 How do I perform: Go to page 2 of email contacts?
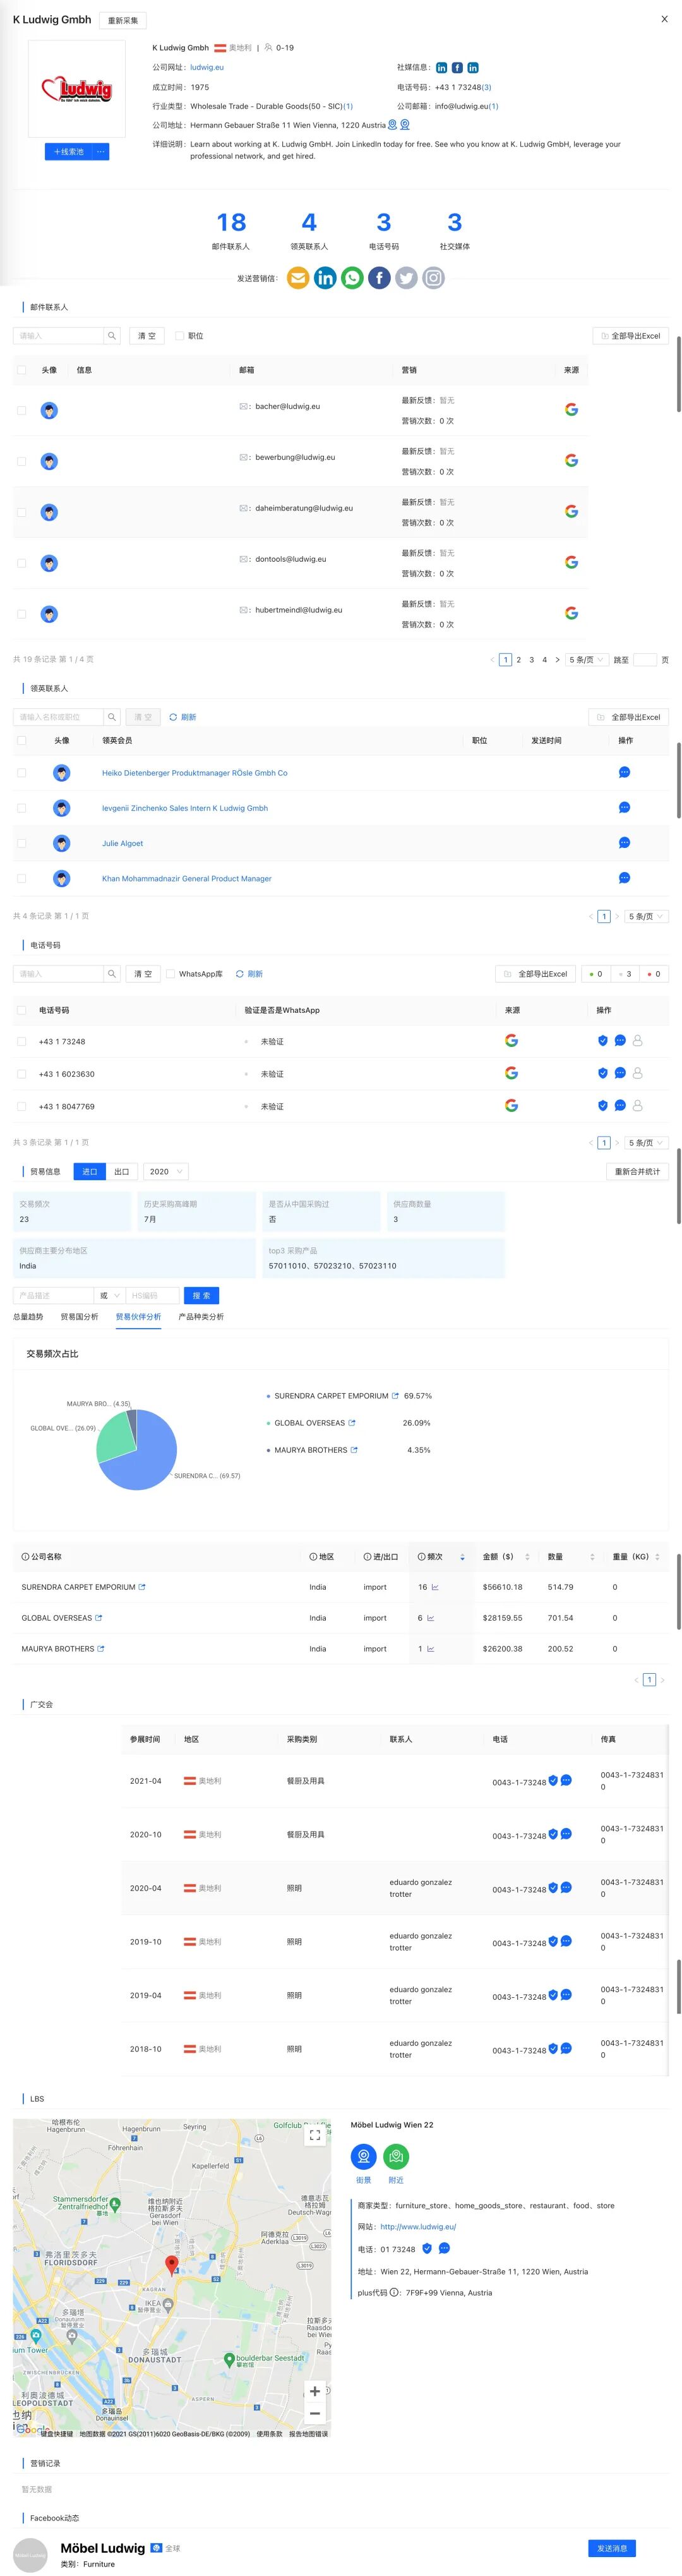[518, 659]
